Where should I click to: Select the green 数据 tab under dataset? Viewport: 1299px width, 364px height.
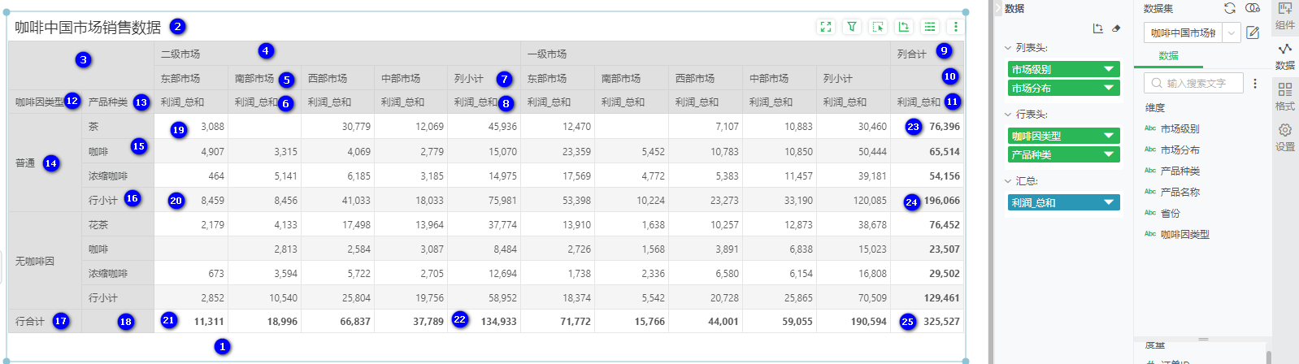(1168, 56)
